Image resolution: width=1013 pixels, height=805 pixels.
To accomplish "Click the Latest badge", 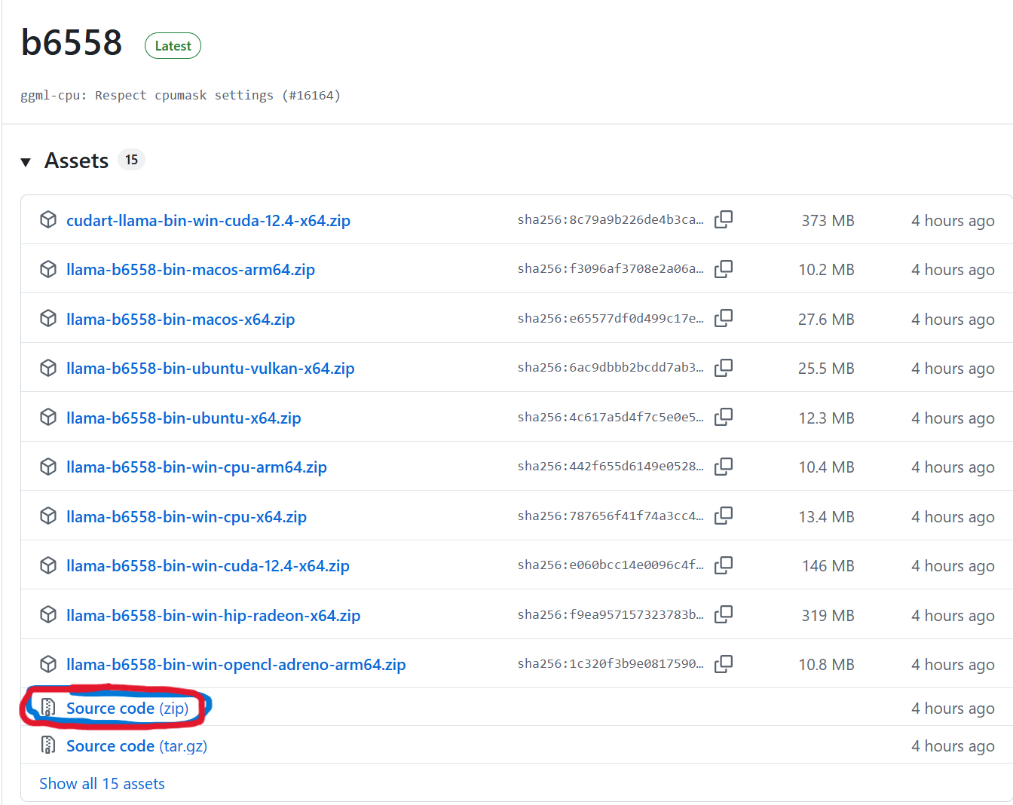I will pyautogui.click(x=173, y=46).
